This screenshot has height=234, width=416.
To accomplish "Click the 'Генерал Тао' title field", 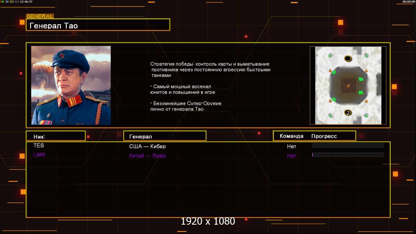I will click(98, 25).
